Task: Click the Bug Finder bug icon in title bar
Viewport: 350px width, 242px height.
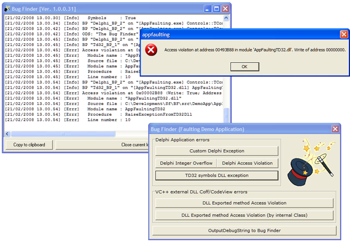Action: [x=7, y=9]
